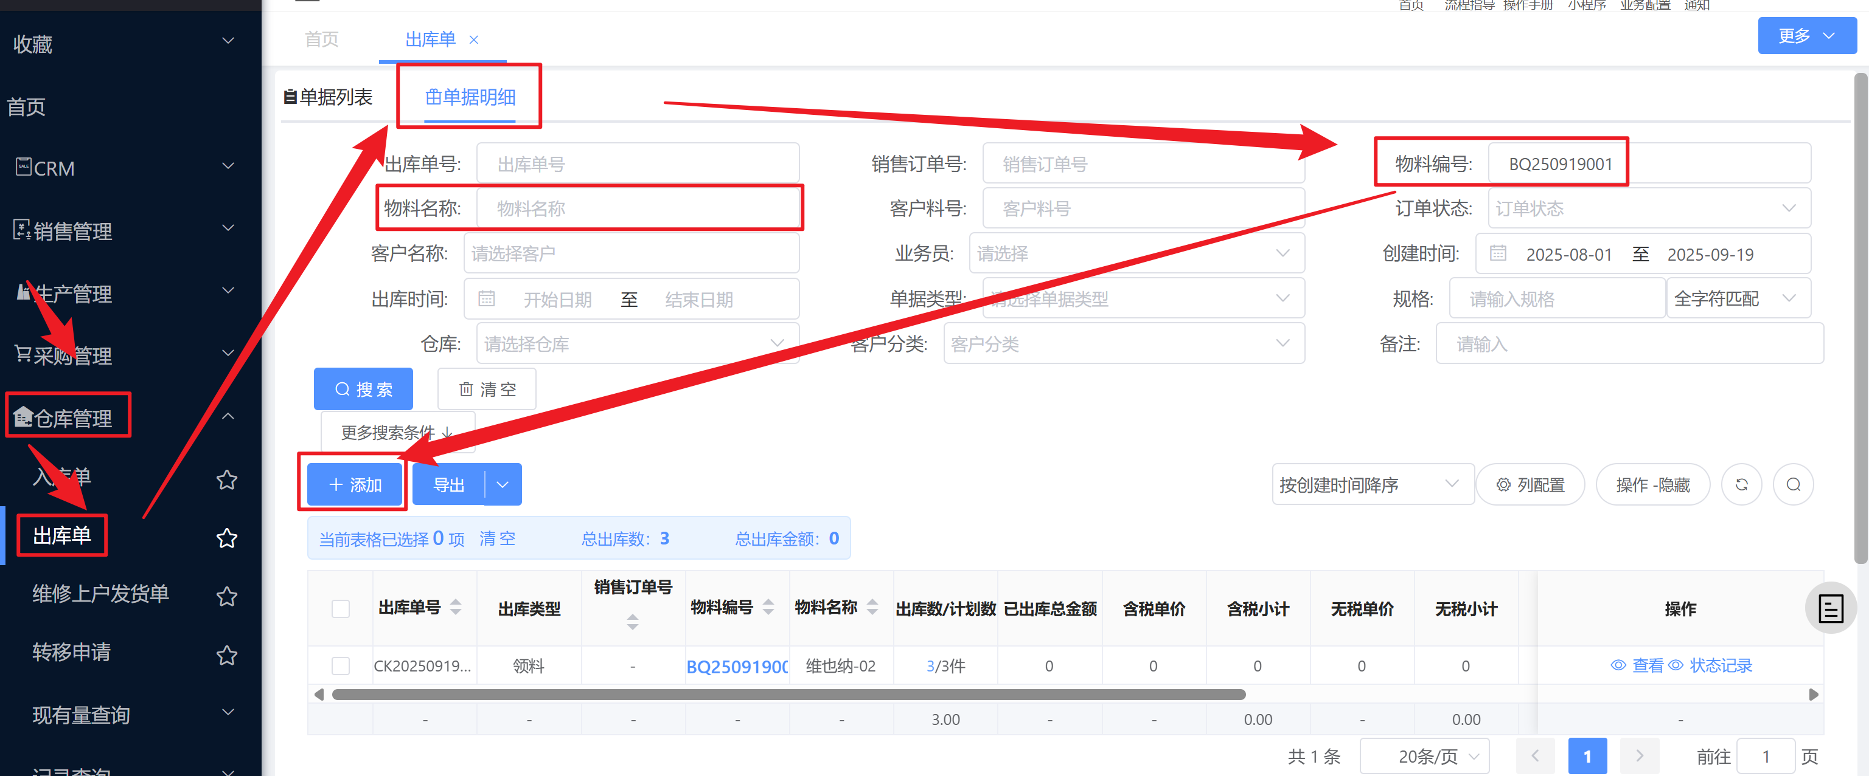The image size is (1869, 776).
Task: Close the 出库单 tab with X
Action: pos(474,40)
